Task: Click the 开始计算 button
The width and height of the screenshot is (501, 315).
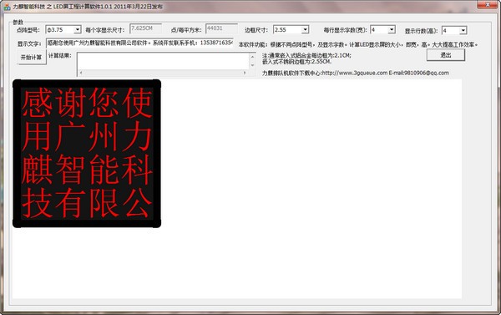Action: (32, 58)
